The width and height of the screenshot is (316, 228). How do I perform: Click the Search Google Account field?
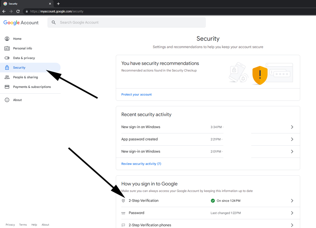(x=126, y=22)
